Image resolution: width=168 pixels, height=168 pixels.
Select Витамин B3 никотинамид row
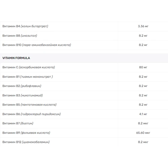click(x=84, y=95)
